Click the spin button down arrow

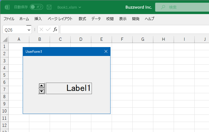[x=41, y=91]
